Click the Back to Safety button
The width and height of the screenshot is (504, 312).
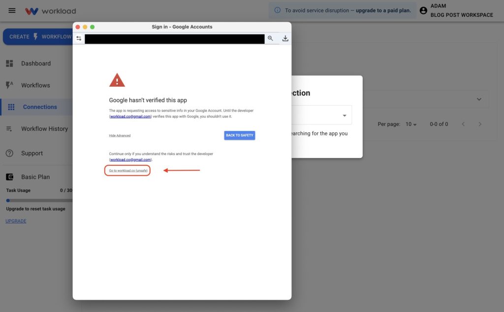tap(240, 135)
